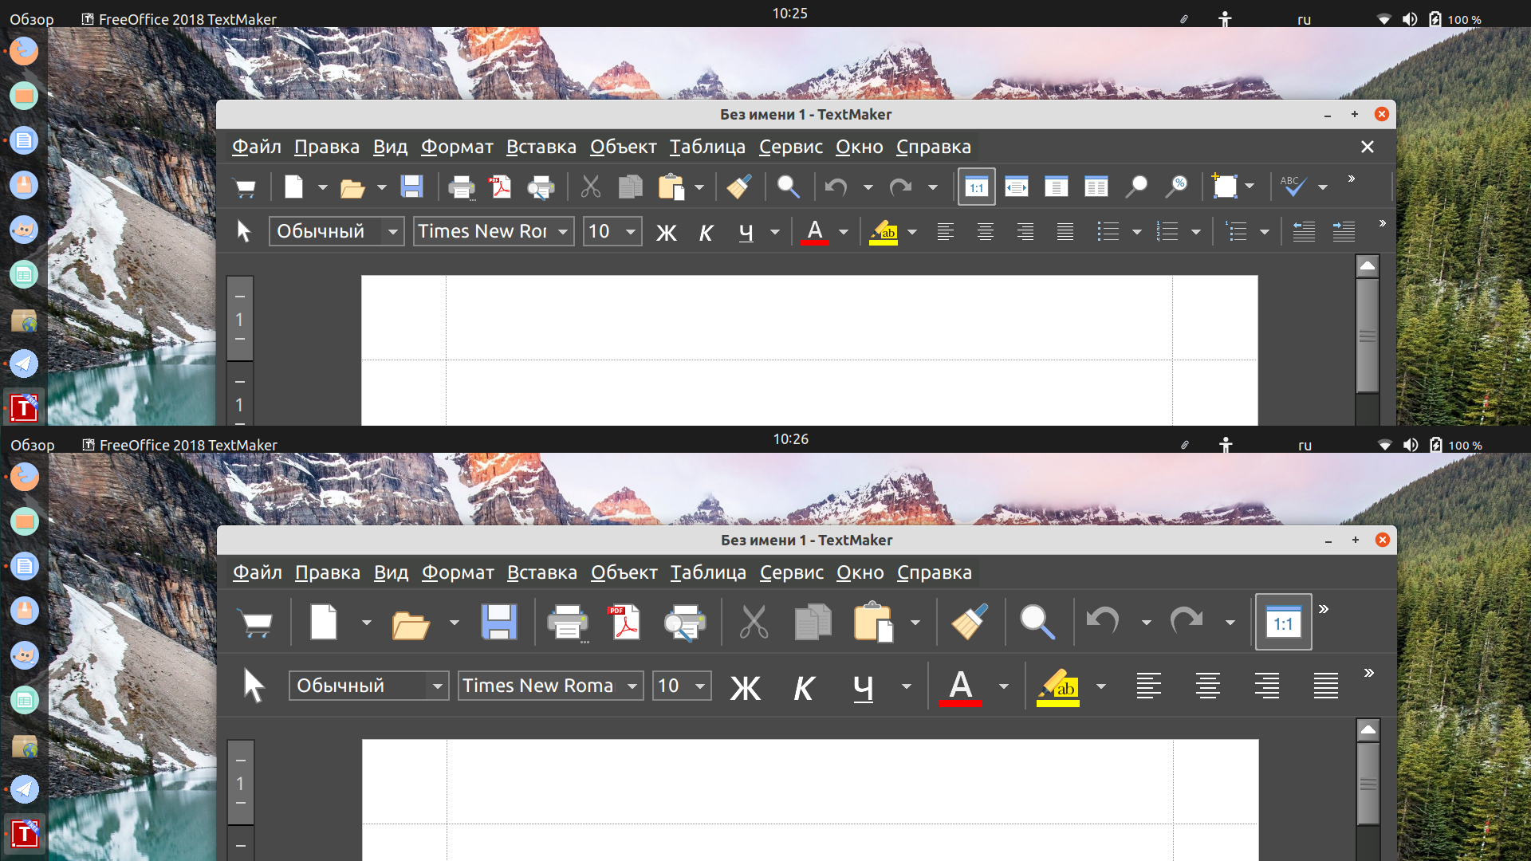The width and height of the screenshot is (1531, 861).
Task: Expand the spell check dropdown arrow
Action: coord(1323,187)
